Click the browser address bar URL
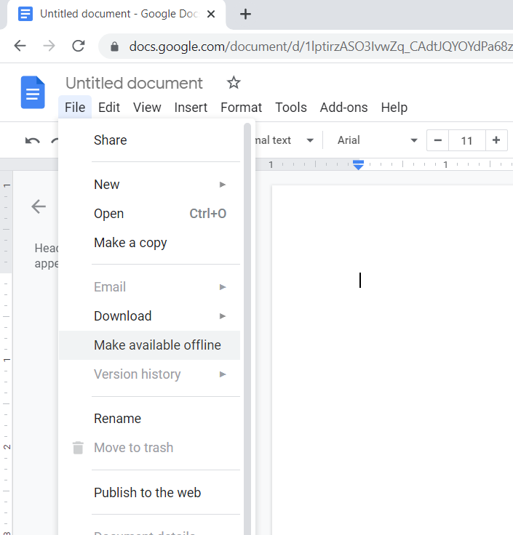The image size is (513, 535). [320, 47]
